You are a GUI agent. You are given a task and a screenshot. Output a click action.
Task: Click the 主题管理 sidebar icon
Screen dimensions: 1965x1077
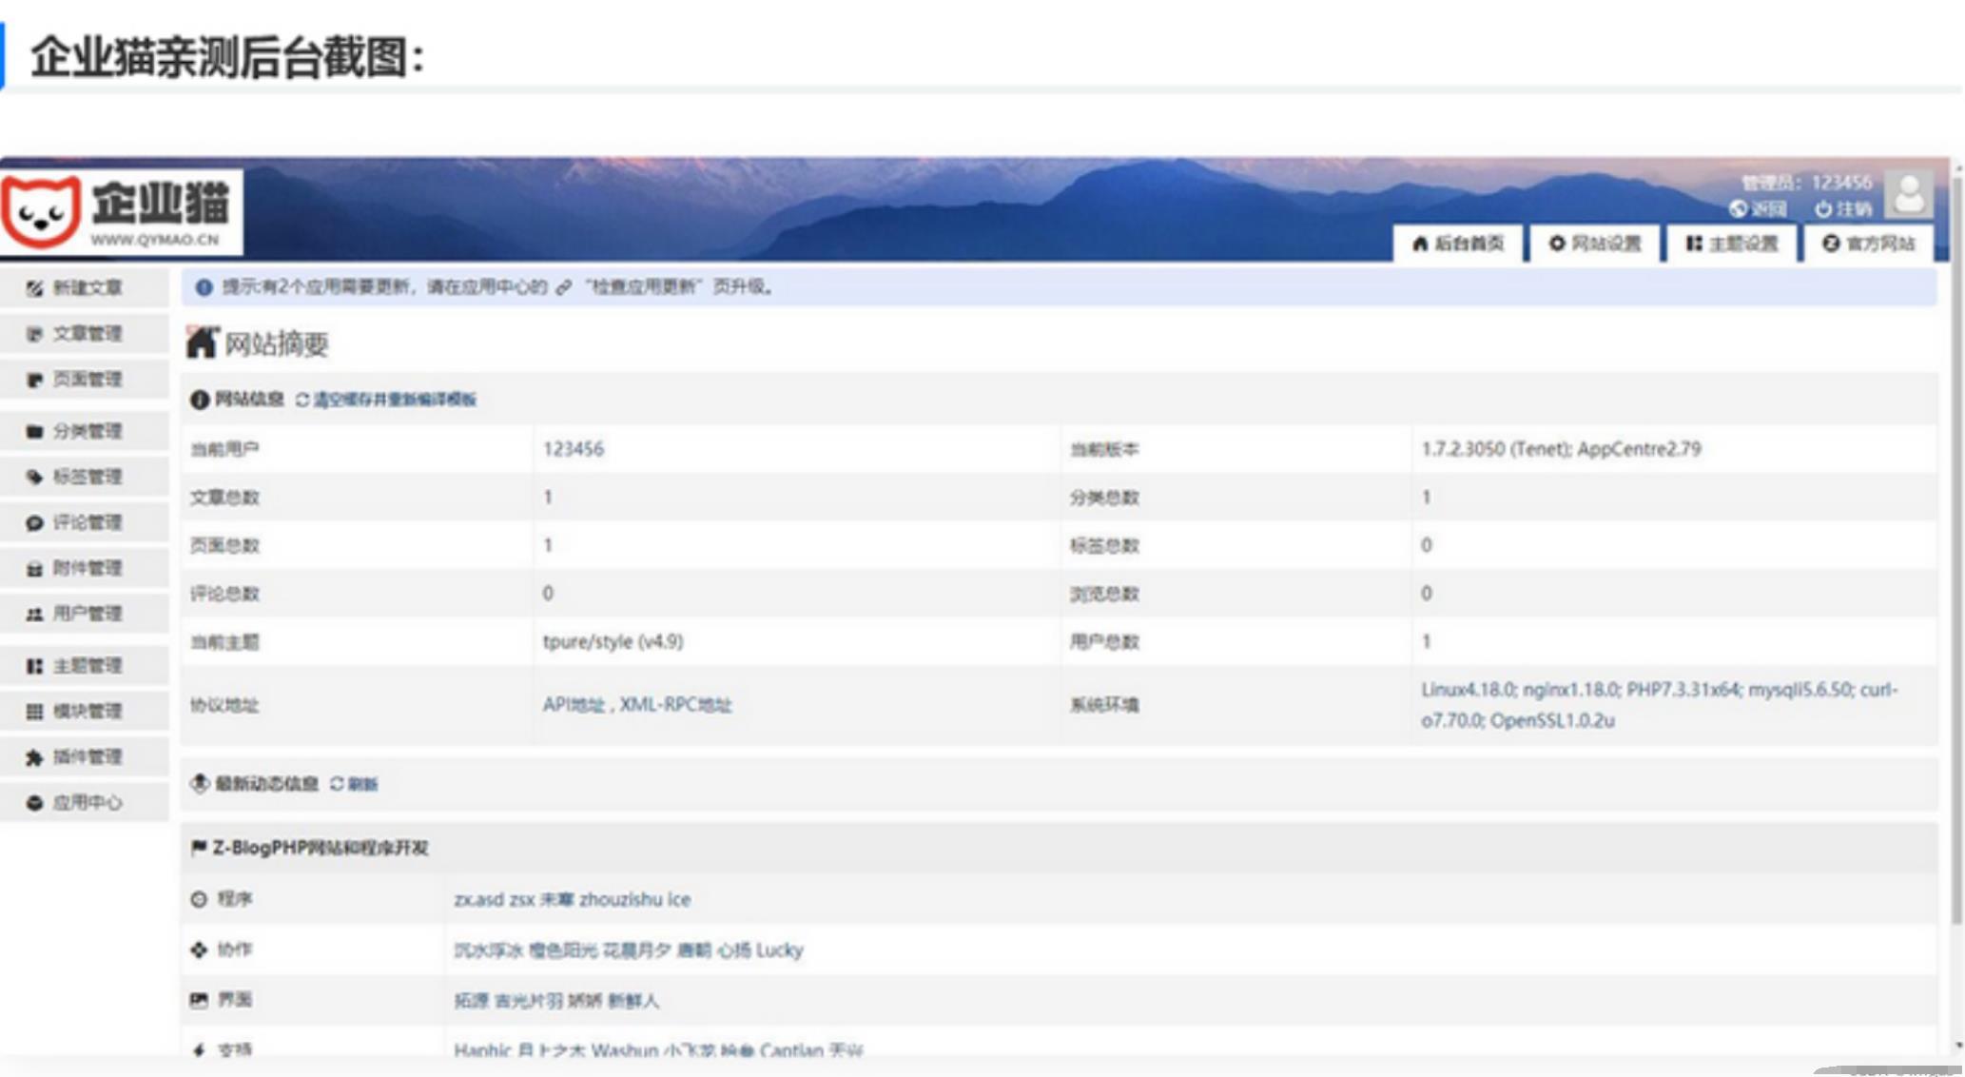pos(34,666)
